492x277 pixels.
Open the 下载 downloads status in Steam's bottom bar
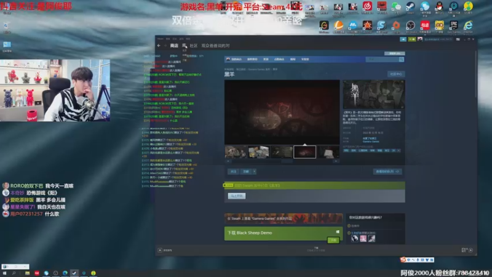[x=316, y=249]
